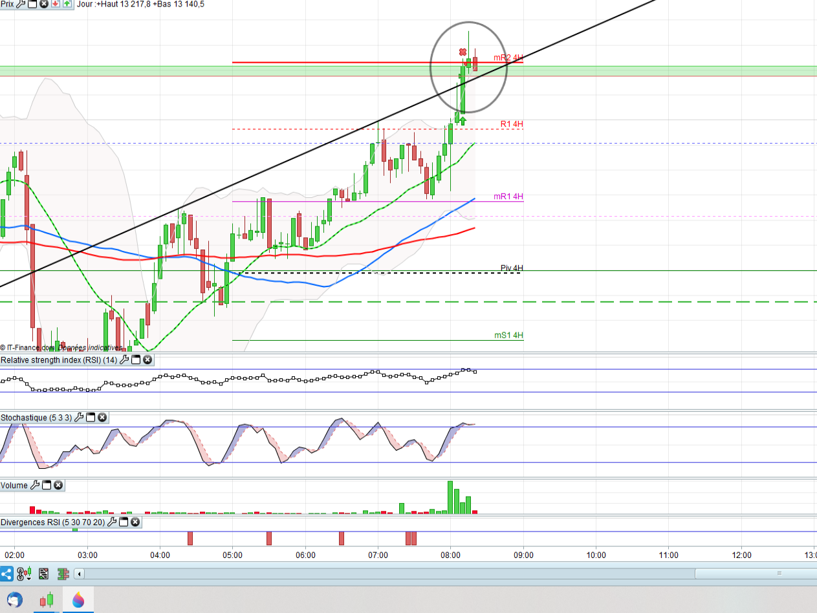Viewport: 817px width, 613px height.
Task: Remove the RSI indicator panel
Action: pos(147,360)
